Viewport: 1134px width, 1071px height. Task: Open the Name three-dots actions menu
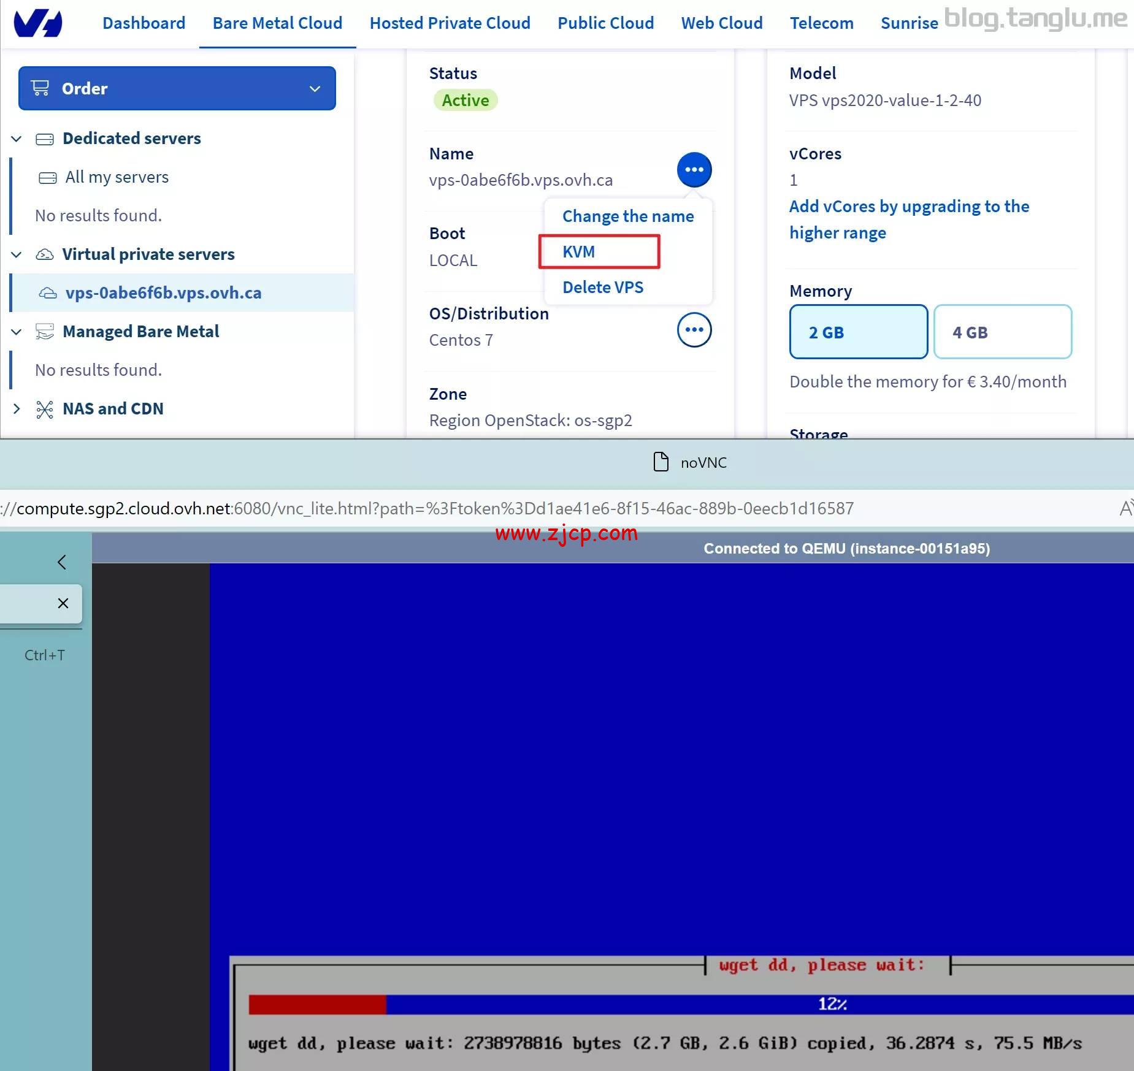694,170
